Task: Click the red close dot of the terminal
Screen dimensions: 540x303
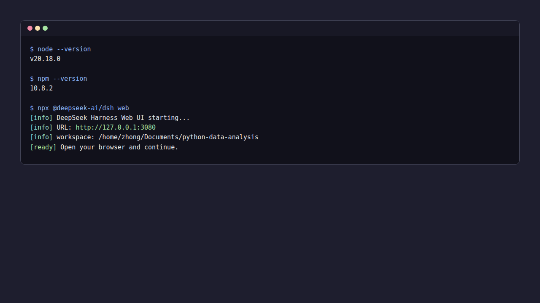Action: pos(30,28)
